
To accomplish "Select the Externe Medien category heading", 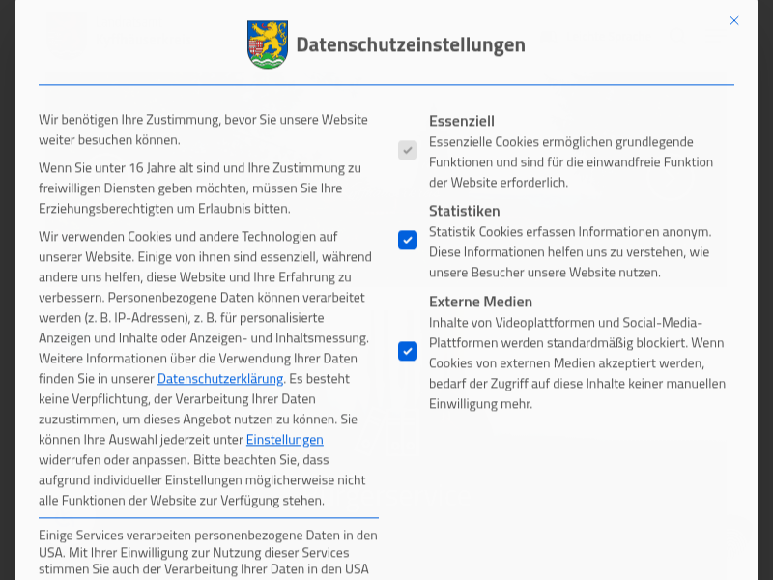I will 480,302.
